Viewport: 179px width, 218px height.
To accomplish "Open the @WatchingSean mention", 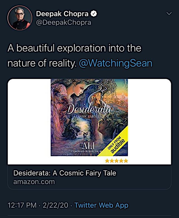I will (116, 63).
